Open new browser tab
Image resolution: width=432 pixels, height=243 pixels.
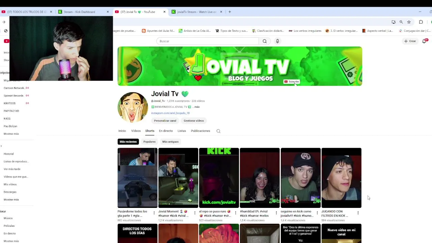point(230,12)
